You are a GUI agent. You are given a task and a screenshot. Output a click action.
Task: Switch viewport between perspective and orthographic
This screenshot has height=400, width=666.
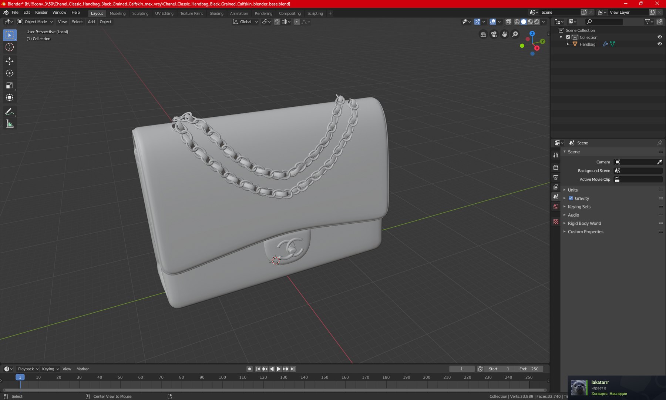(483, 34)
